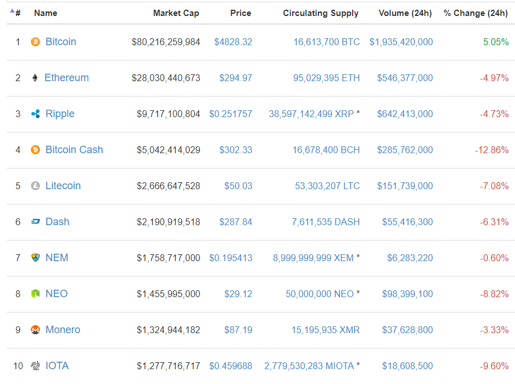Sort table by rank number column
Image resolution: width=515 pixels, height=384 pixels.
click(17, 13)
